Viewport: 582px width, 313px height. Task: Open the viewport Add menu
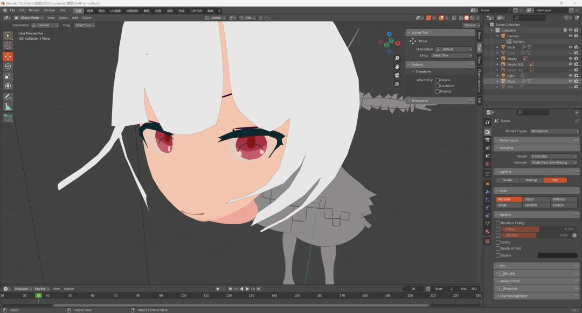coord(74,18)
